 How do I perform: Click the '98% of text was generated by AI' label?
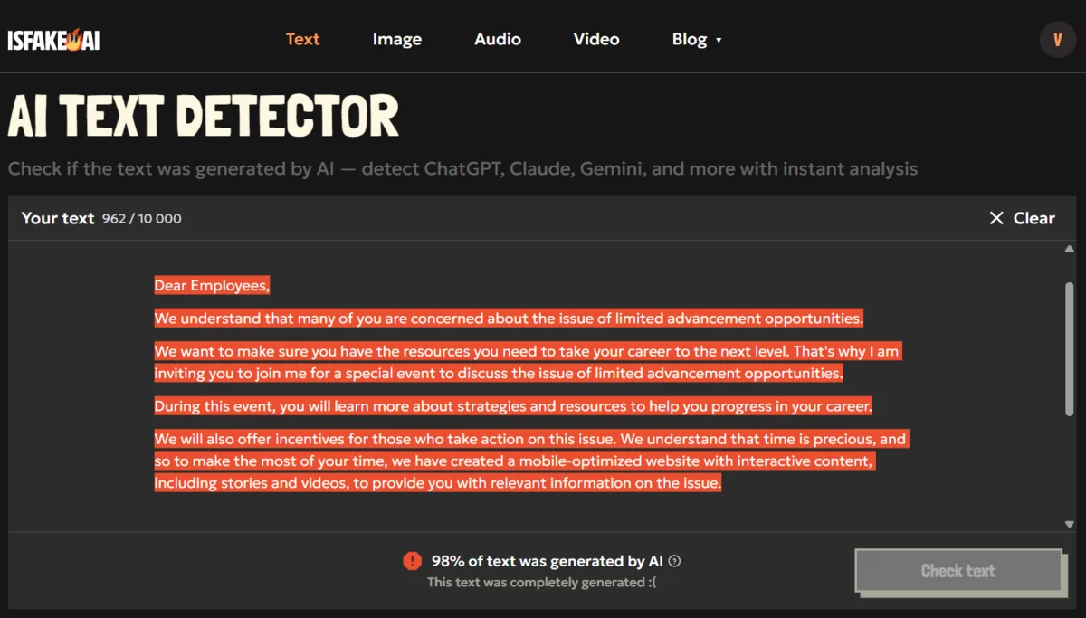click(x=547, y=561)
